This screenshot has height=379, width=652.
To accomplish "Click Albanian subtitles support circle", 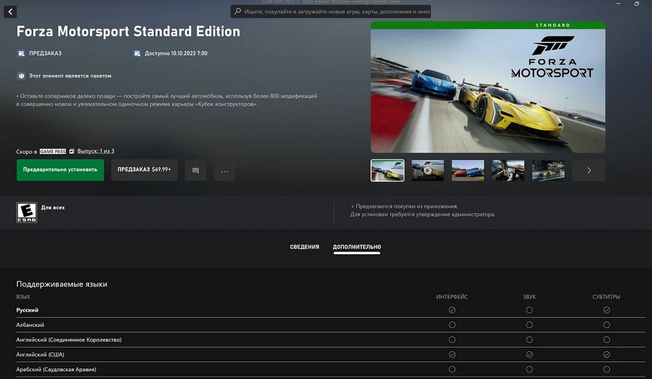I will (x=606, y=324).
